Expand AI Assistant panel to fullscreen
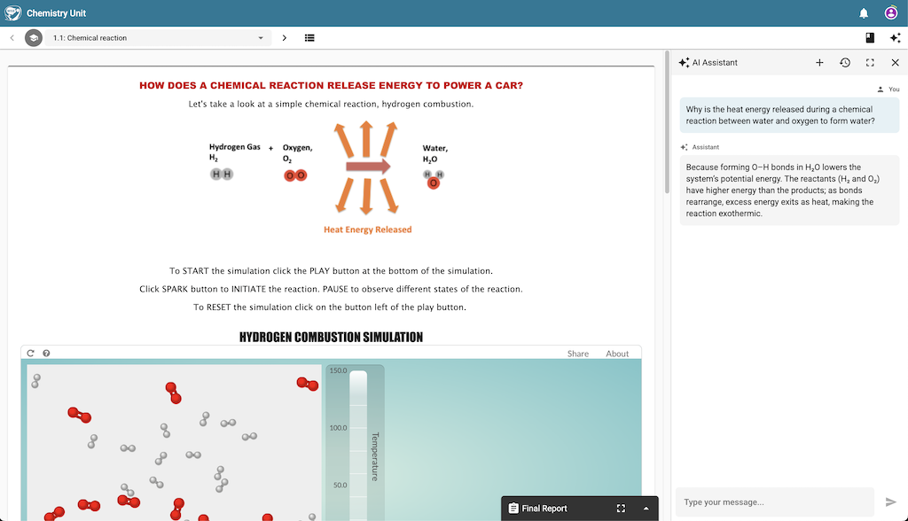Image resolution: width=908 pixels, height=521 pixels. click(870, 63)
